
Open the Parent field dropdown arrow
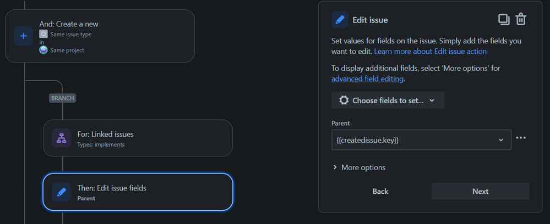pyautogui.click(x=501, y=140)
